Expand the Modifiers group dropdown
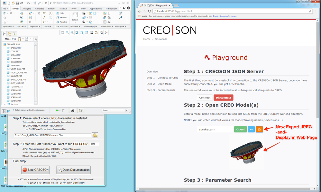This screenshot has height=192, width=321. point(75,27)
